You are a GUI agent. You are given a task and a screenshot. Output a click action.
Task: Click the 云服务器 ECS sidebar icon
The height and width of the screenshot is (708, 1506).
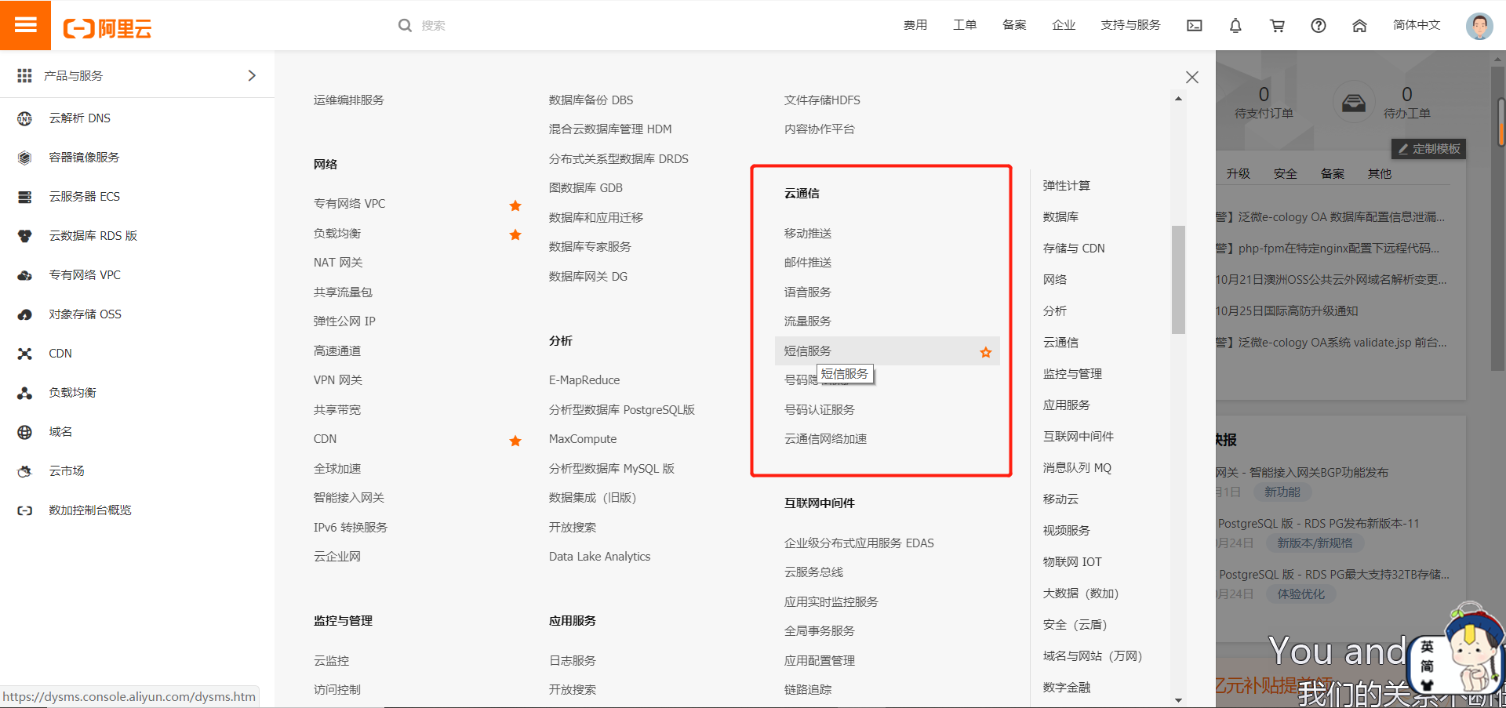pyautogui.click(x=24, y=197)
